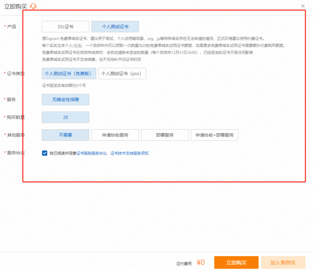Select the 部署服务 option
313x270 pixels.
(x=165, y=135)
